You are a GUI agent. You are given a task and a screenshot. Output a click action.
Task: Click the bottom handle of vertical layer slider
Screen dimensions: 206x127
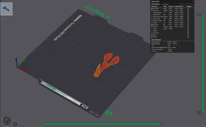(x=203, y=111)
